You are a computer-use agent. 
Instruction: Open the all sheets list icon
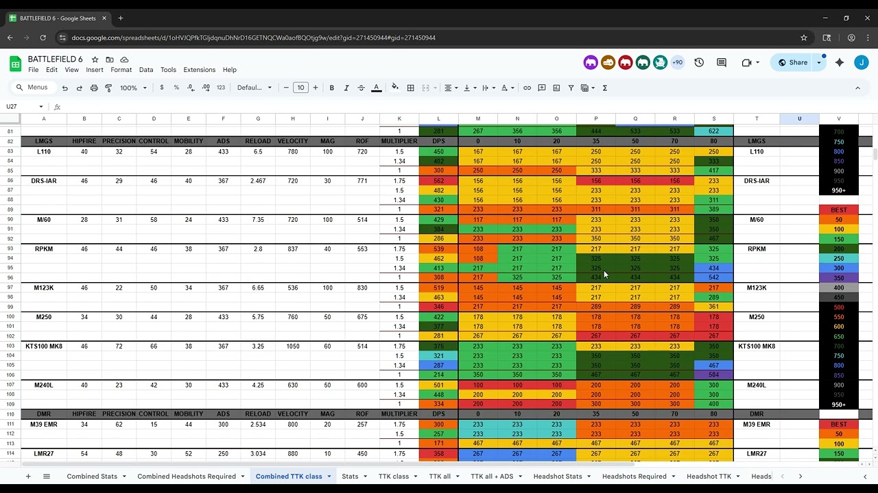[x=47, y=477]
